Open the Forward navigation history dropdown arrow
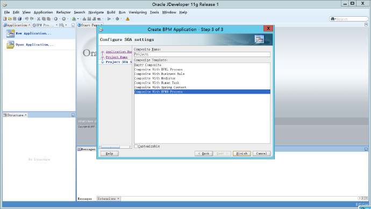 point(68,19)
